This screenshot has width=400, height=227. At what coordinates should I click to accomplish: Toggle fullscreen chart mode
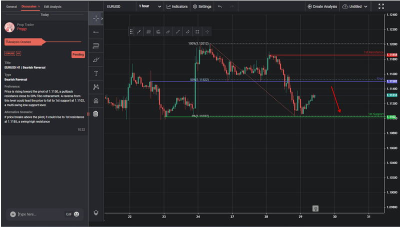click(381, 6)
